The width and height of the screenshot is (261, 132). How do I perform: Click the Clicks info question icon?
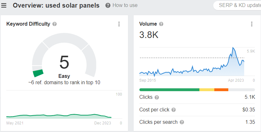click(157, 97)
